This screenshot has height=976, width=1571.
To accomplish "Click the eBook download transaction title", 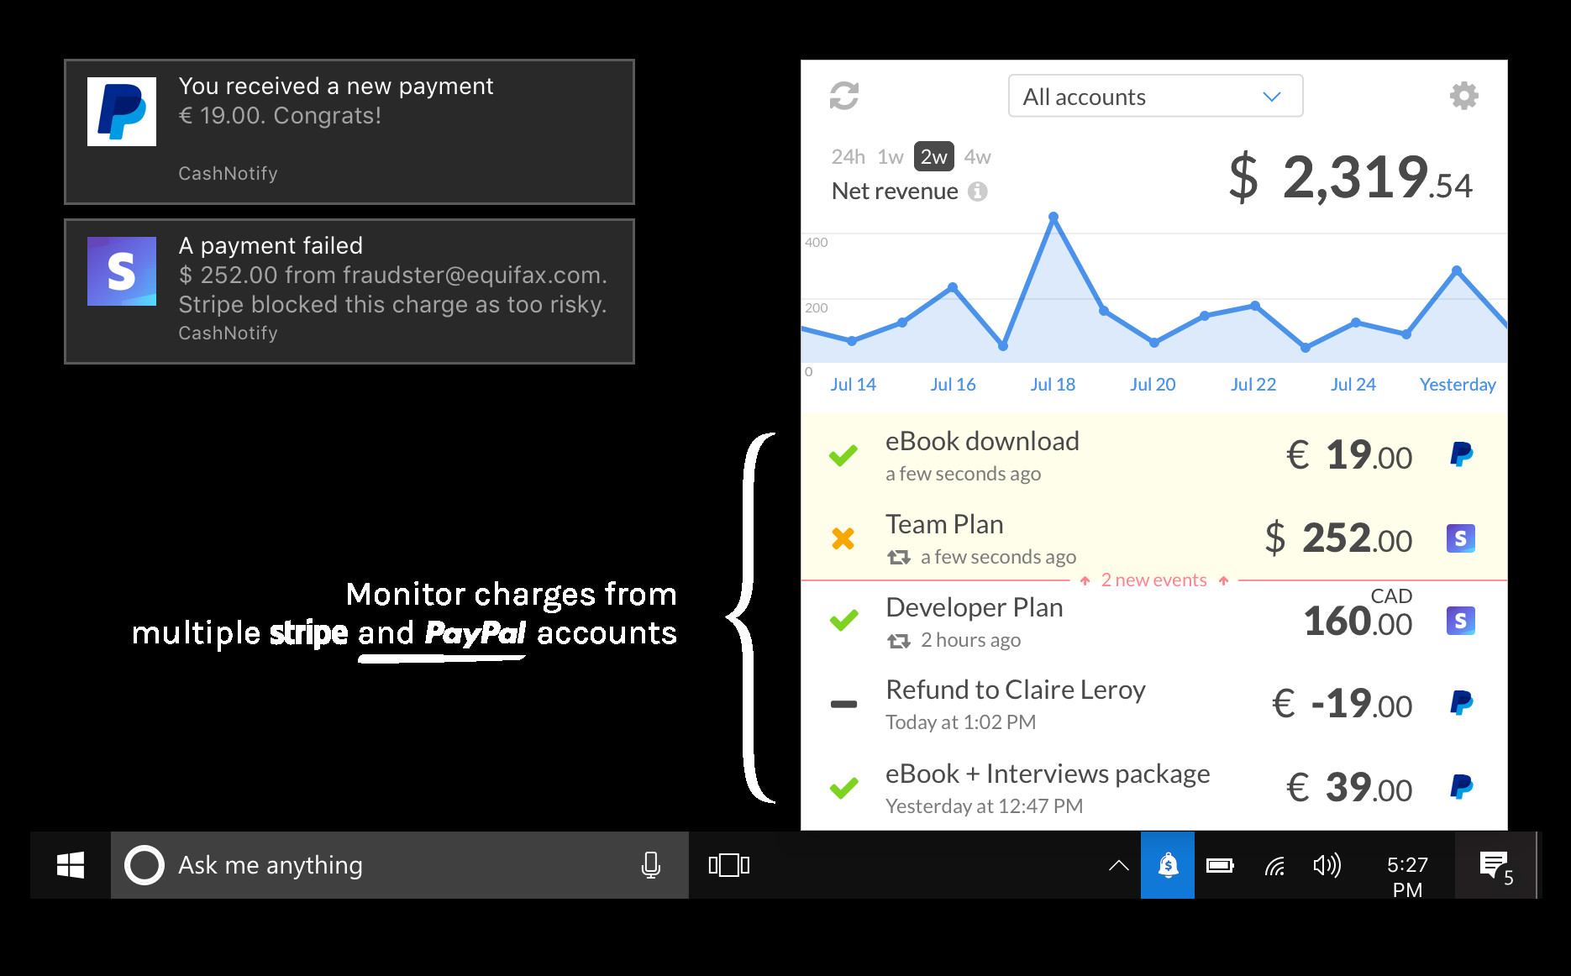I will pos(982,441).
